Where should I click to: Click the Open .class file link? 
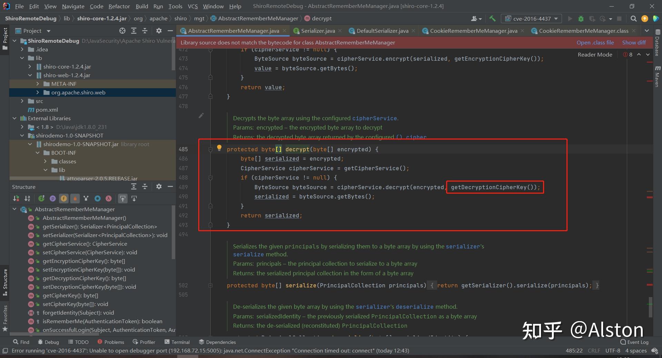[x=595, y=43]
